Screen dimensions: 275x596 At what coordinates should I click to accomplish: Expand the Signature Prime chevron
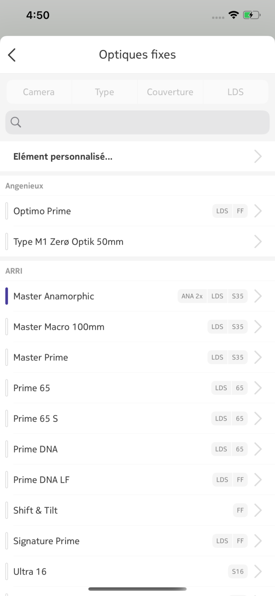pos(258,541)
